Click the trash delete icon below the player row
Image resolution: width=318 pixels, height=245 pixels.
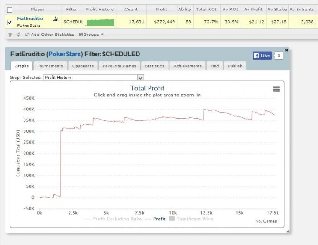10,35
